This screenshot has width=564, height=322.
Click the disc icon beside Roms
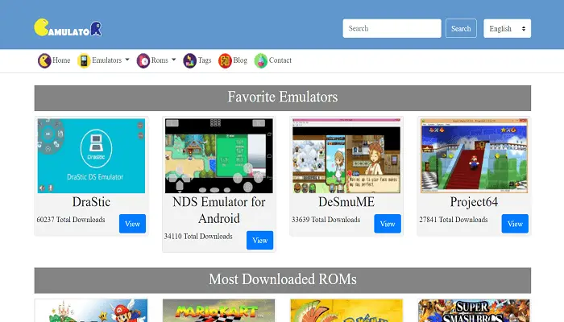[143, 60]
